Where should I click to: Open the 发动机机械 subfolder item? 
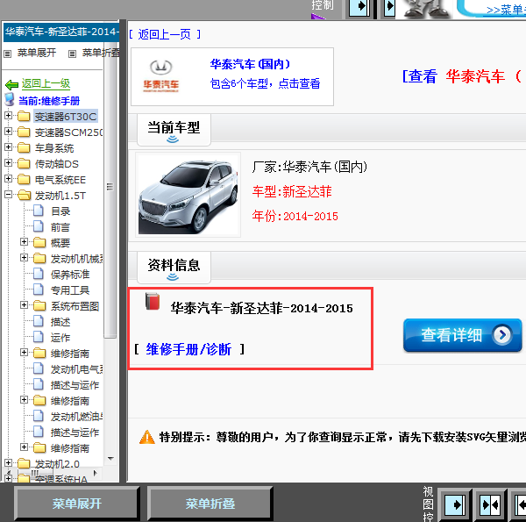[77, 259]
